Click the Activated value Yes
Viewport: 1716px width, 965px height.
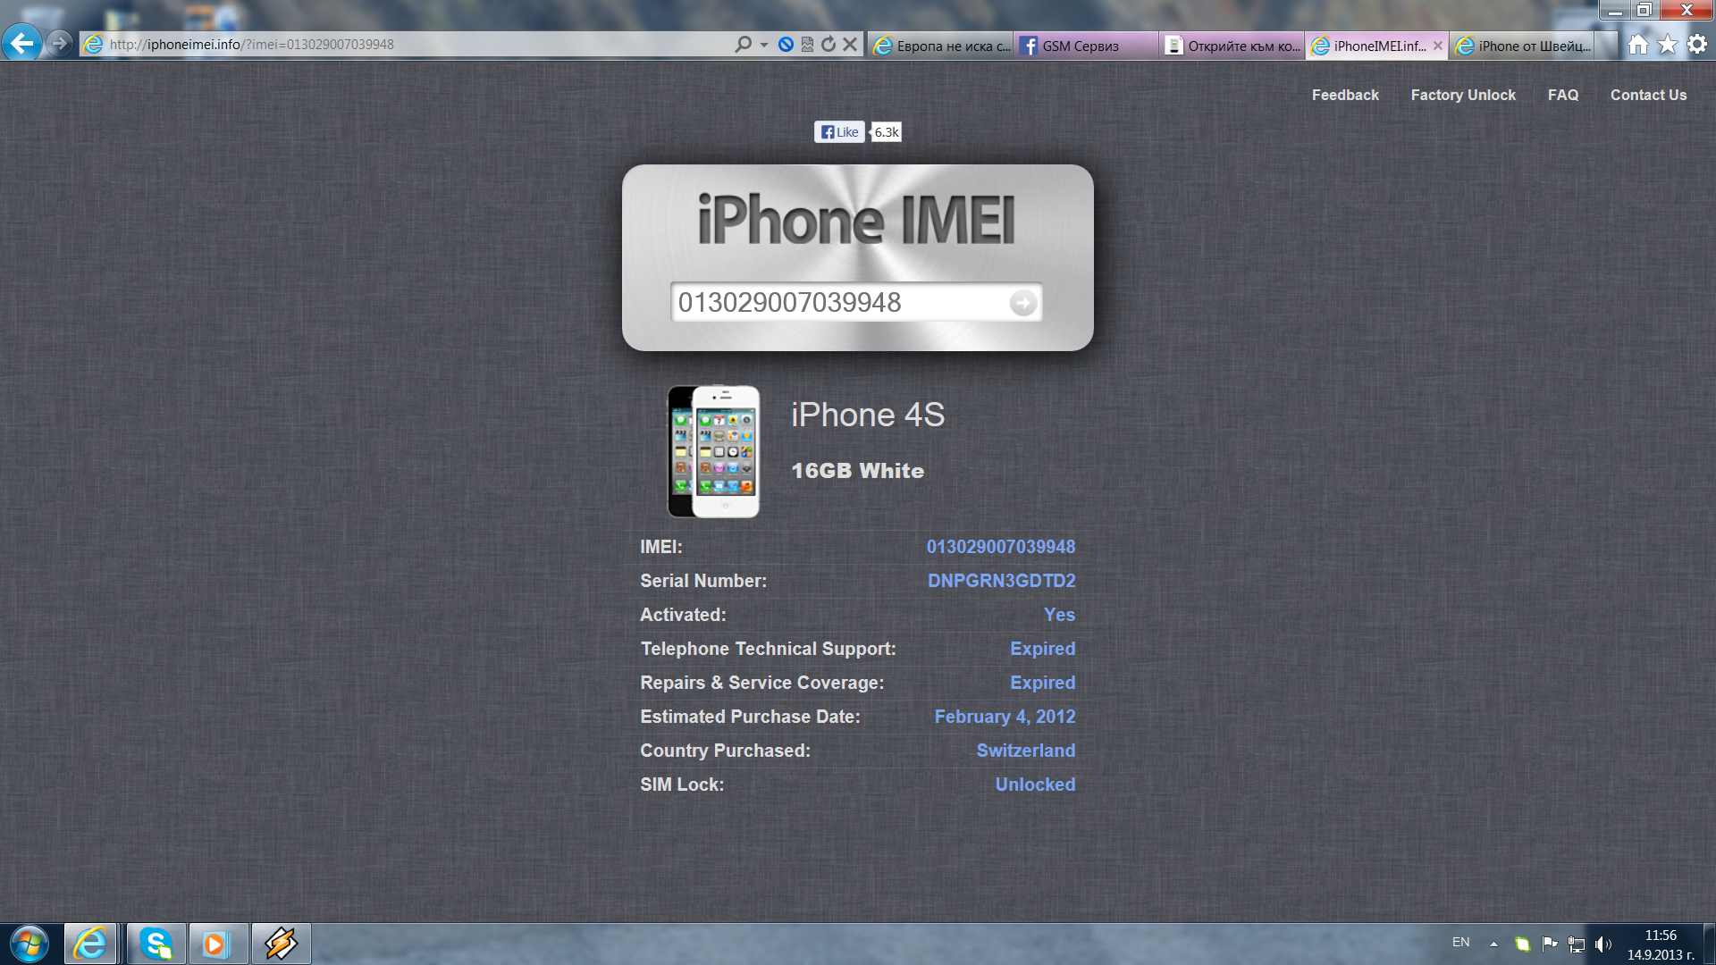(1059, 615)
